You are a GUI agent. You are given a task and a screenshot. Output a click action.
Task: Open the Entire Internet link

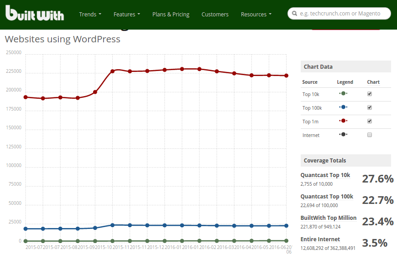tap(320, 239)
